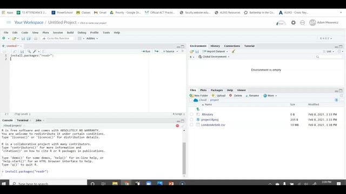
Task: Go up to parent directory arrow
Action: tap(198, 109)
